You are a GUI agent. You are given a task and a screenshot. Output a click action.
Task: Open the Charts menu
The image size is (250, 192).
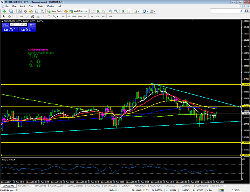pos(32,6)
